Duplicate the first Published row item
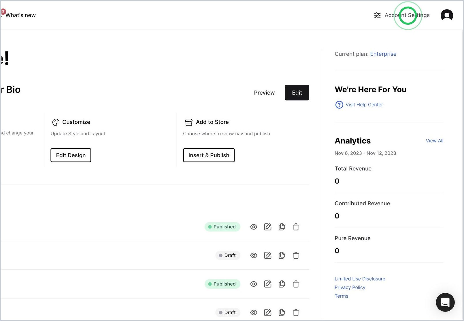The image size is (464, 321). (x=282, y=227)
